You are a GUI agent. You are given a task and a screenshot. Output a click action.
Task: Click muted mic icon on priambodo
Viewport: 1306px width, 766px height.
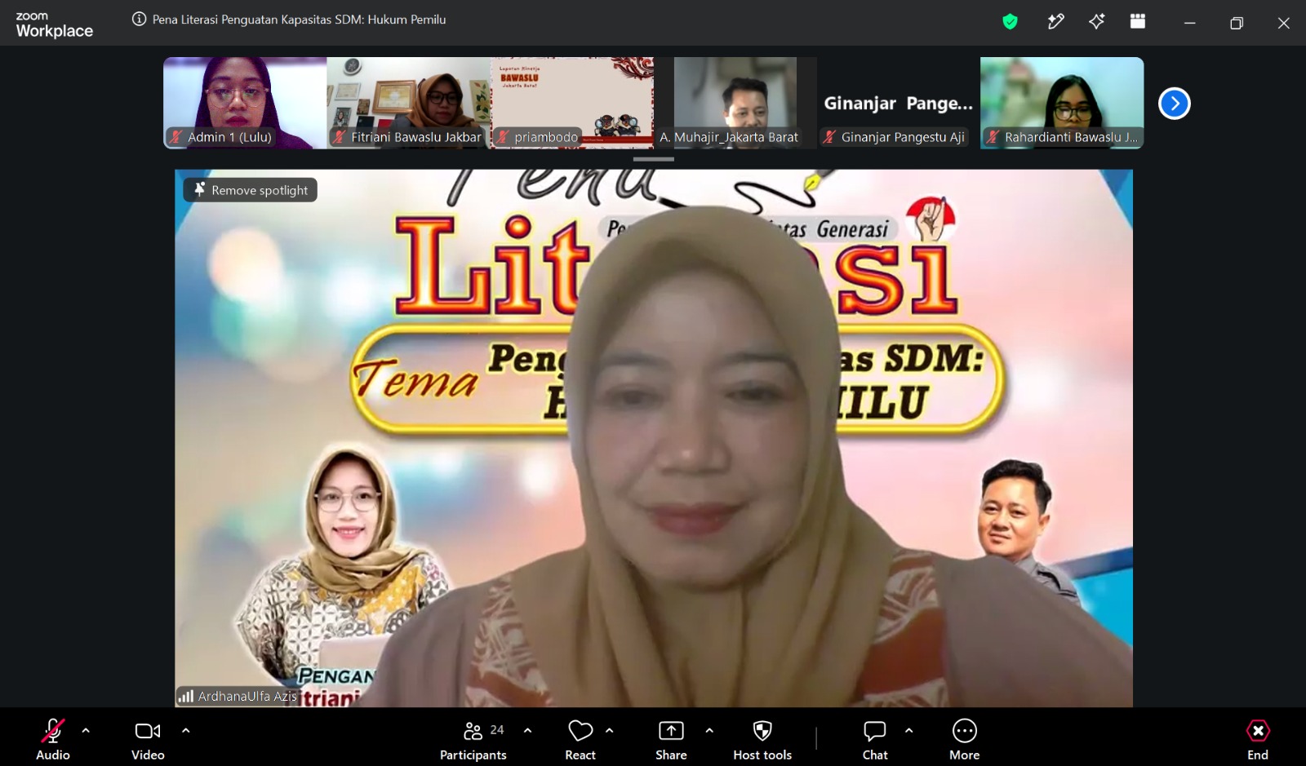(x=502, y=137)
